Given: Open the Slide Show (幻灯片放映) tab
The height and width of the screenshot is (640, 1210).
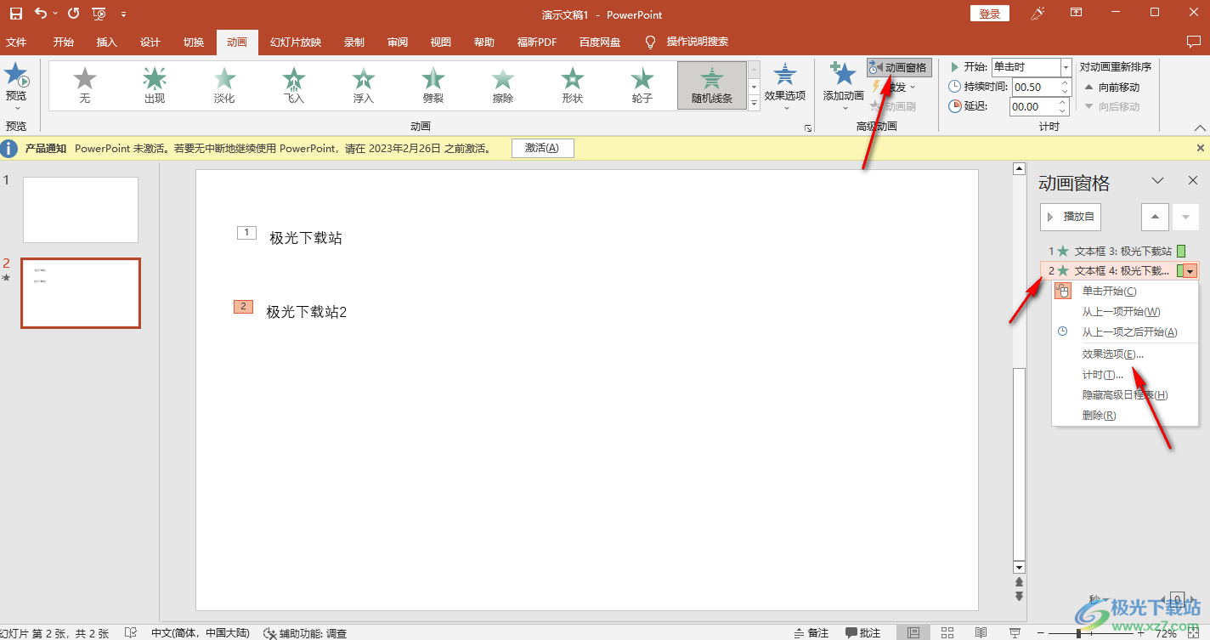Looking at the screenshot, I should click(296, 42).
